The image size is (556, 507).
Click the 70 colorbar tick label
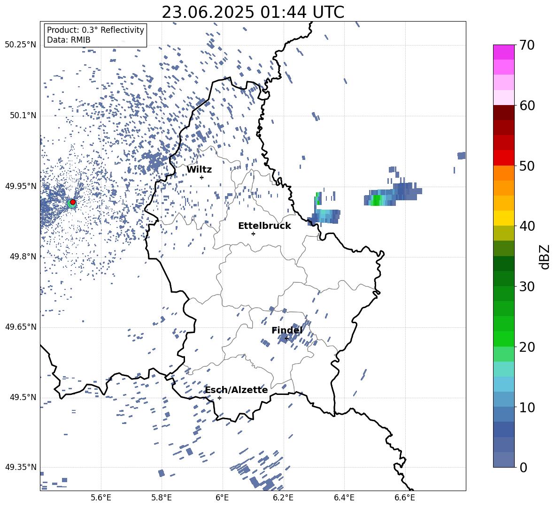(527, 45)
